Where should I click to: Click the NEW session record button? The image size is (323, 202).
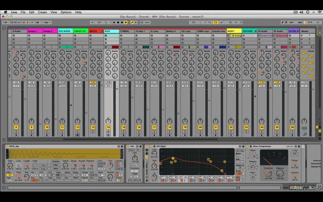147,22
